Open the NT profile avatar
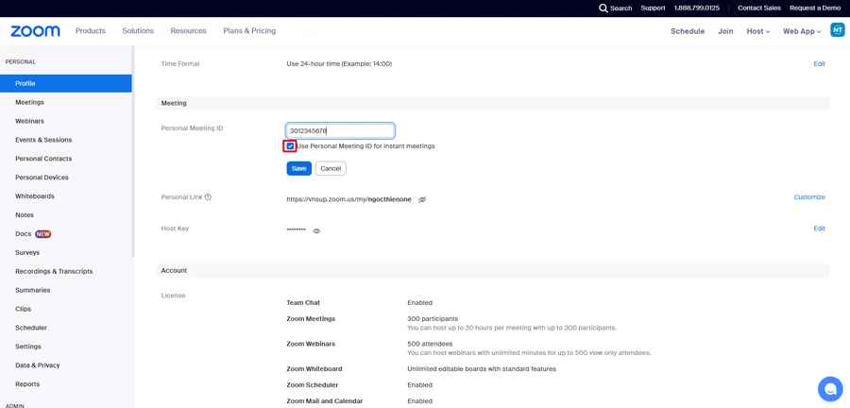The image size is (850, 408). pyautogui.click(x=837, y=30)
